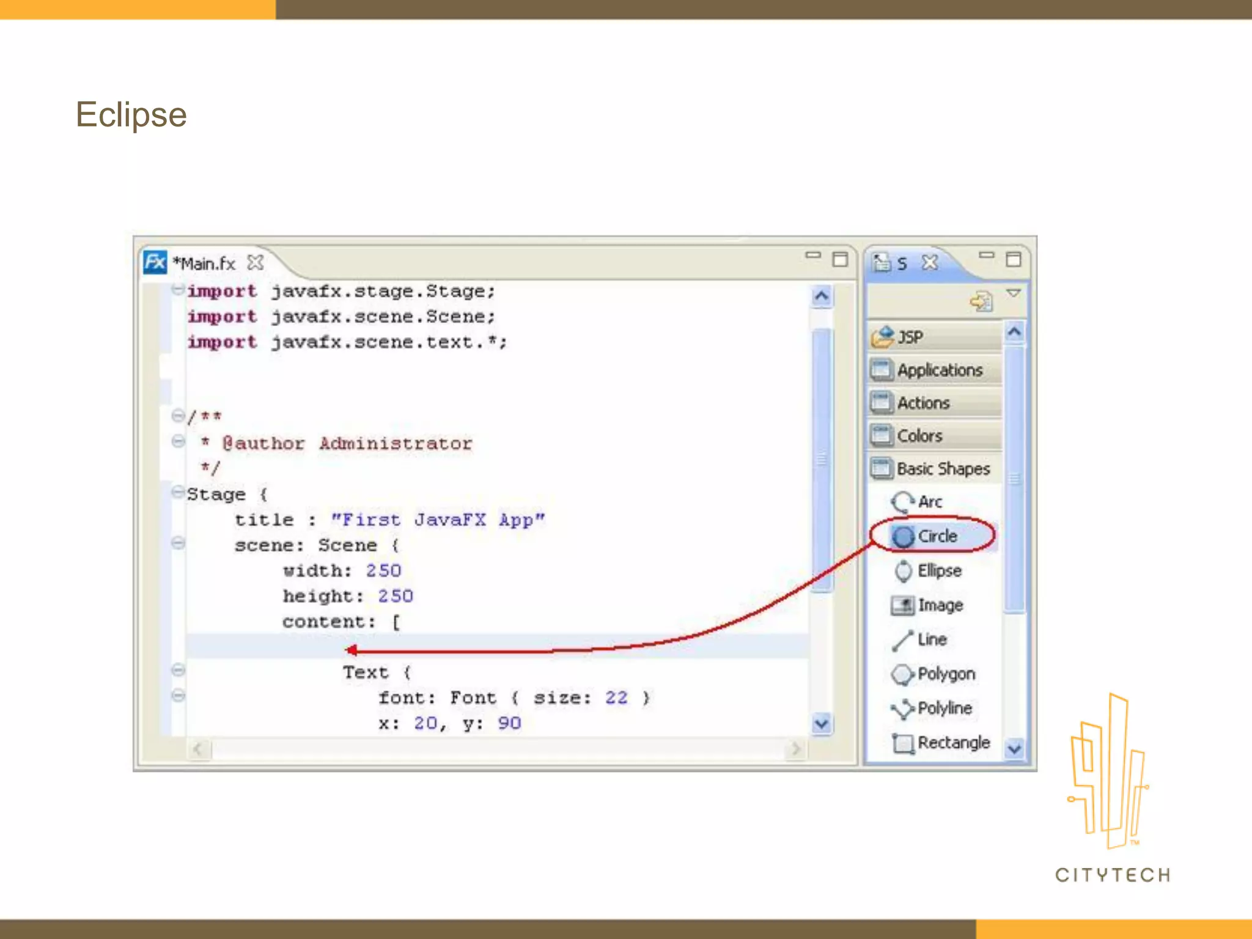The height and width of the screenshot is (939, 1252).
Task: Collapse the import statements fold marker
Action: (x=178, y=289)
